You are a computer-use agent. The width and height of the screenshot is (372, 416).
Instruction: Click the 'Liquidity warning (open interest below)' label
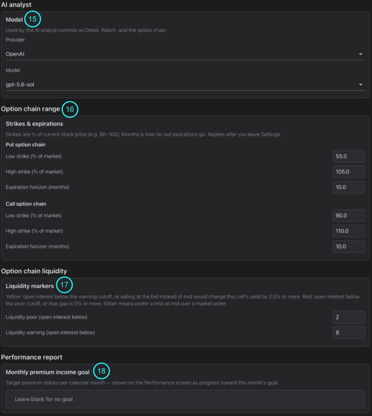click(50, 332)
